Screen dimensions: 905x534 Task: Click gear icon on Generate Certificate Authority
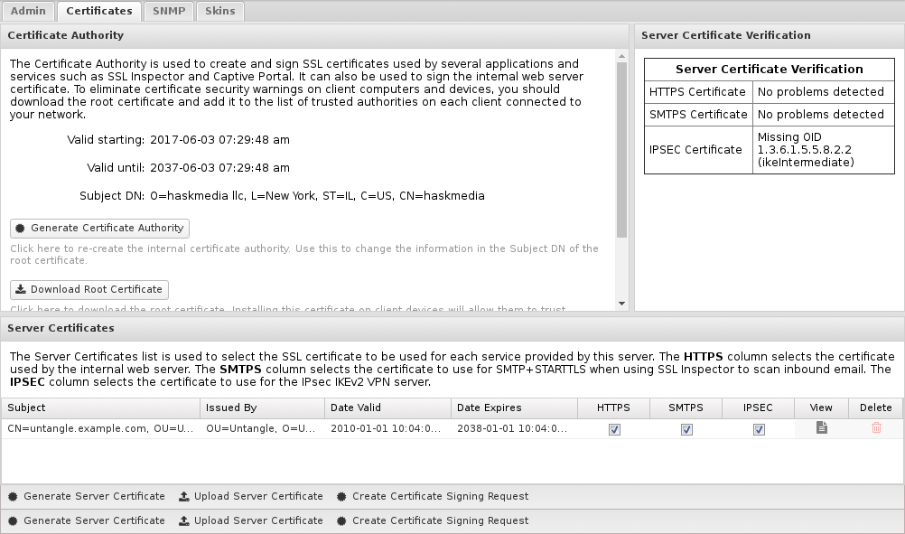[21, 229]
